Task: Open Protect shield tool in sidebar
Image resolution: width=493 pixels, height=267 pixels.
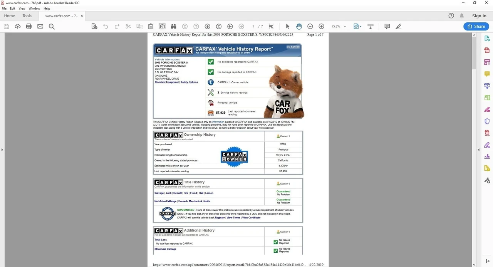Action: [x=487, y=121]
